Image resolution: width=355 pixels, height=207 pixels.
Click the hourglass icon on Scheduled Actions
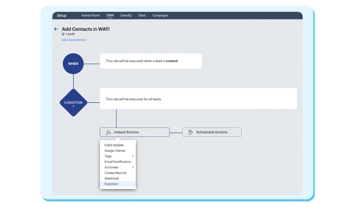(x=190, y=132)
